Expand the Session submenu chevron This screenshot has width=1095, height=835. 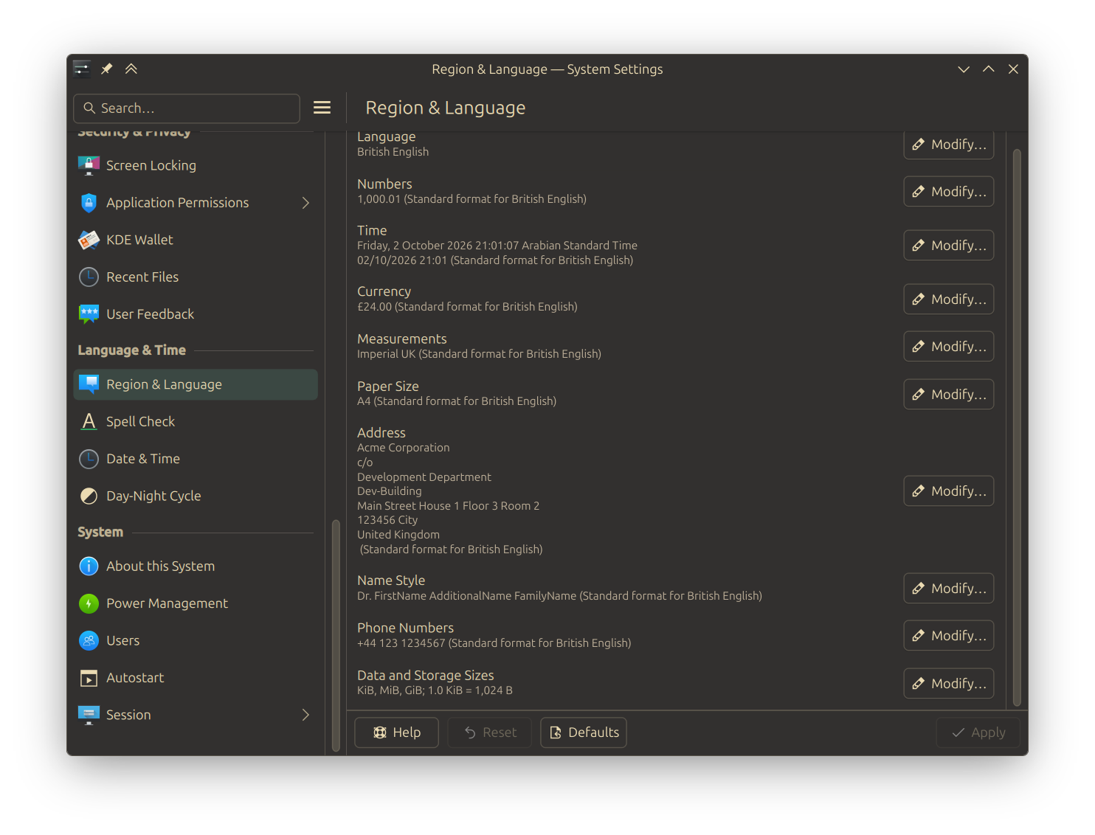pos(305,715)
